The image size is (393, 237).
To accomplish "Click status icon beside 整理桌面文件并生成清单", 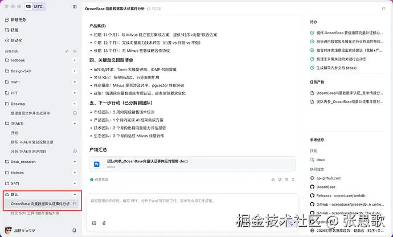I will point(75,113).
